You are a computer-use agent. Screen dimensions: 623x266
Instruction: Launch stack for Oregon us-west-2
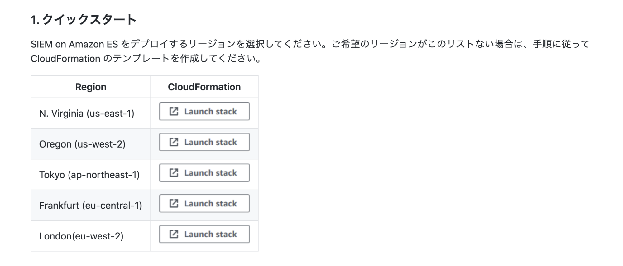(x=204, y=142)
